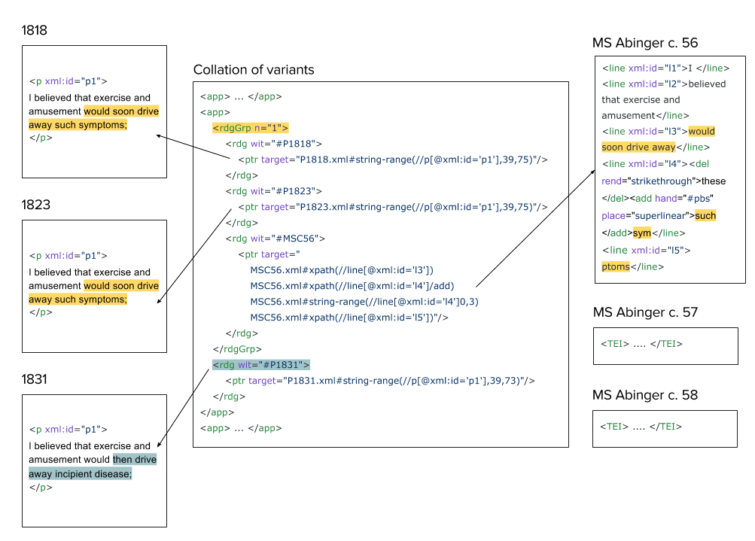The width and height of the screenshot is (755, 541).
Task: Select the <rdg wit="#P1823"> line
Action: point(273,191)
